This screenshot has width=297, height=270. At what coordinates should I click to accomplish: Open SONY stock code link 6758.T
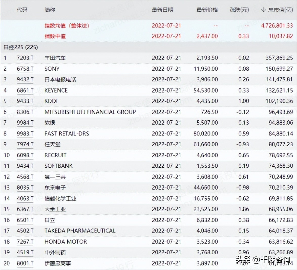pos(25,69)
